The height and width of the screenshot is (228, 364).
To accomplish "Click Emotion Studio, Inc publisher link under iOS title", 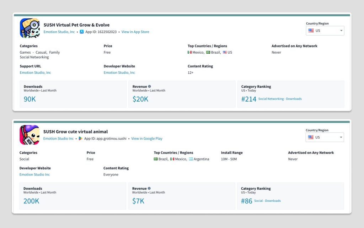I will [59, 32].
